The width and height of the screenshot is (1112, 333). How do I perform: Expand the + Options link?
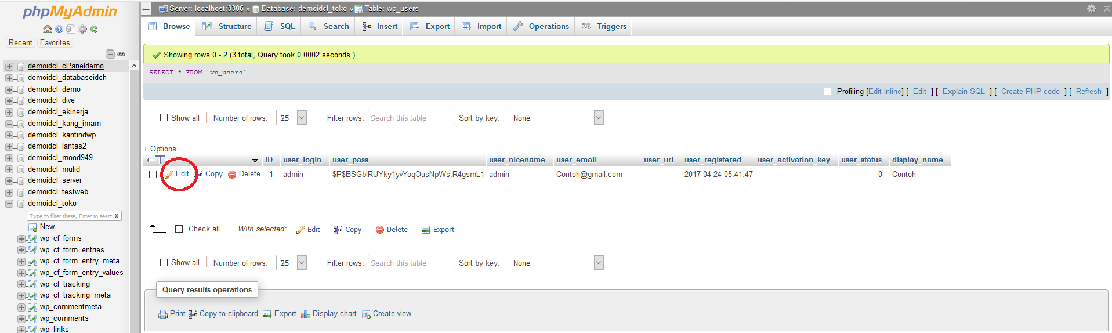coord(160,149)
